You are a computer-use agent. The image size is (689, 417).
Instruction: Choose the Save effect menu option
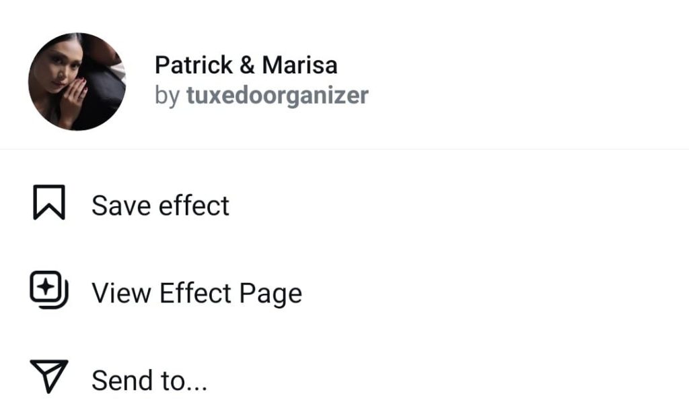pyautogui.click(x=344, y=205)
